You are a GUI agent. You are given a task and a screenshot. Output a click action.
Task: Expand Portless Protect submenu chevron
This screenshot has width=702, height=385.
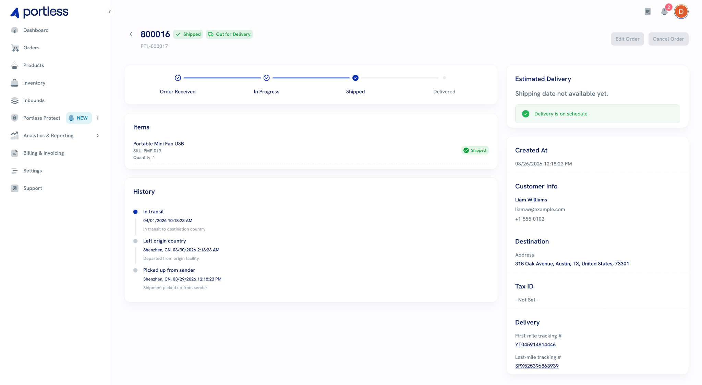98,118
